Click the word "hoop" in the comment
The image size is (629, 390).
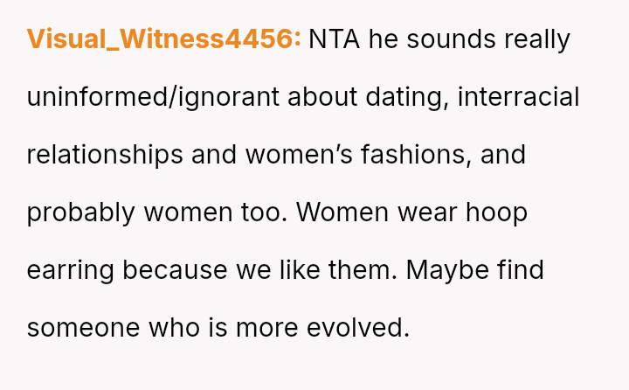point(498,212)
